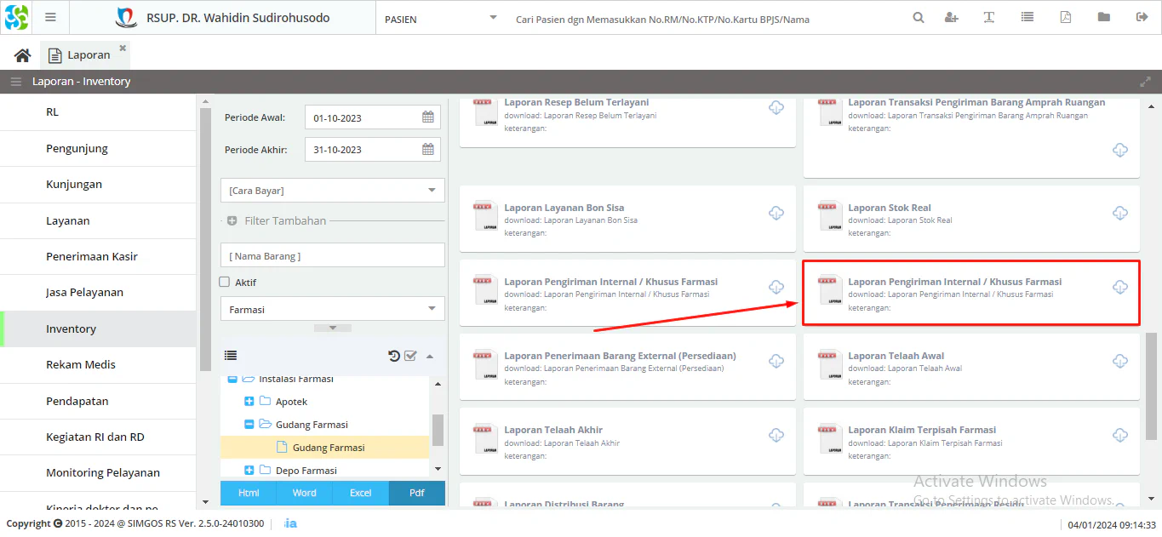1162x537 pixels.
Task: Click cloud download for Laporan Telaah Awal
Action: coord(1120,361)
